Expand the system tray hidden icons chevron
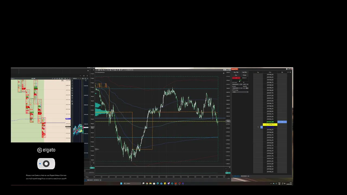 271,183
